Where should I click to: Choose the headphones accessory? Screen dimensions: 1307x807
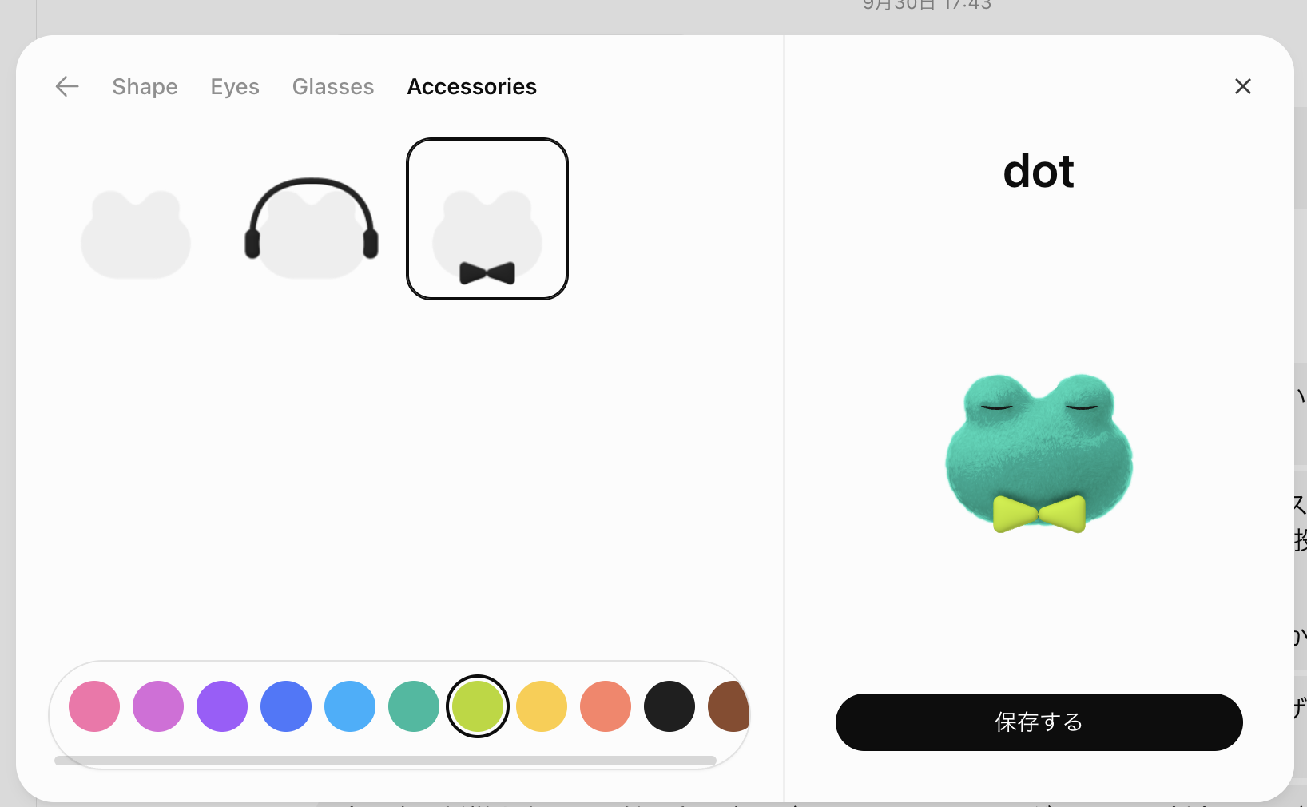point(312,219)
